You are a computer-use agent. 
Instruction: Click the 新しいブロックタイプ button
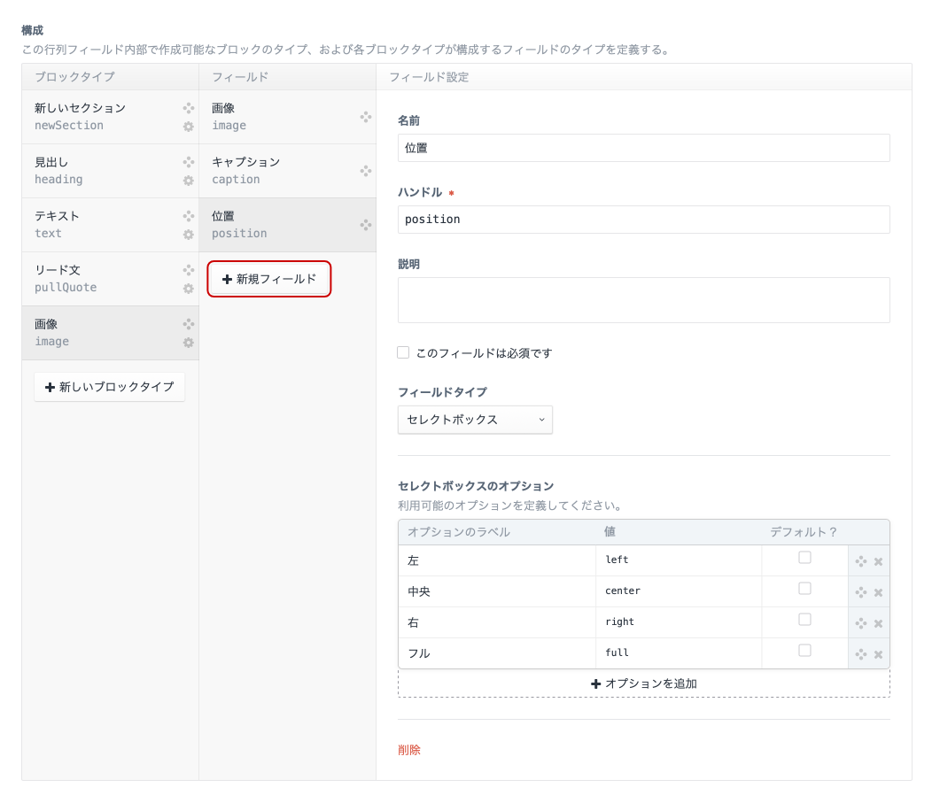109,387
